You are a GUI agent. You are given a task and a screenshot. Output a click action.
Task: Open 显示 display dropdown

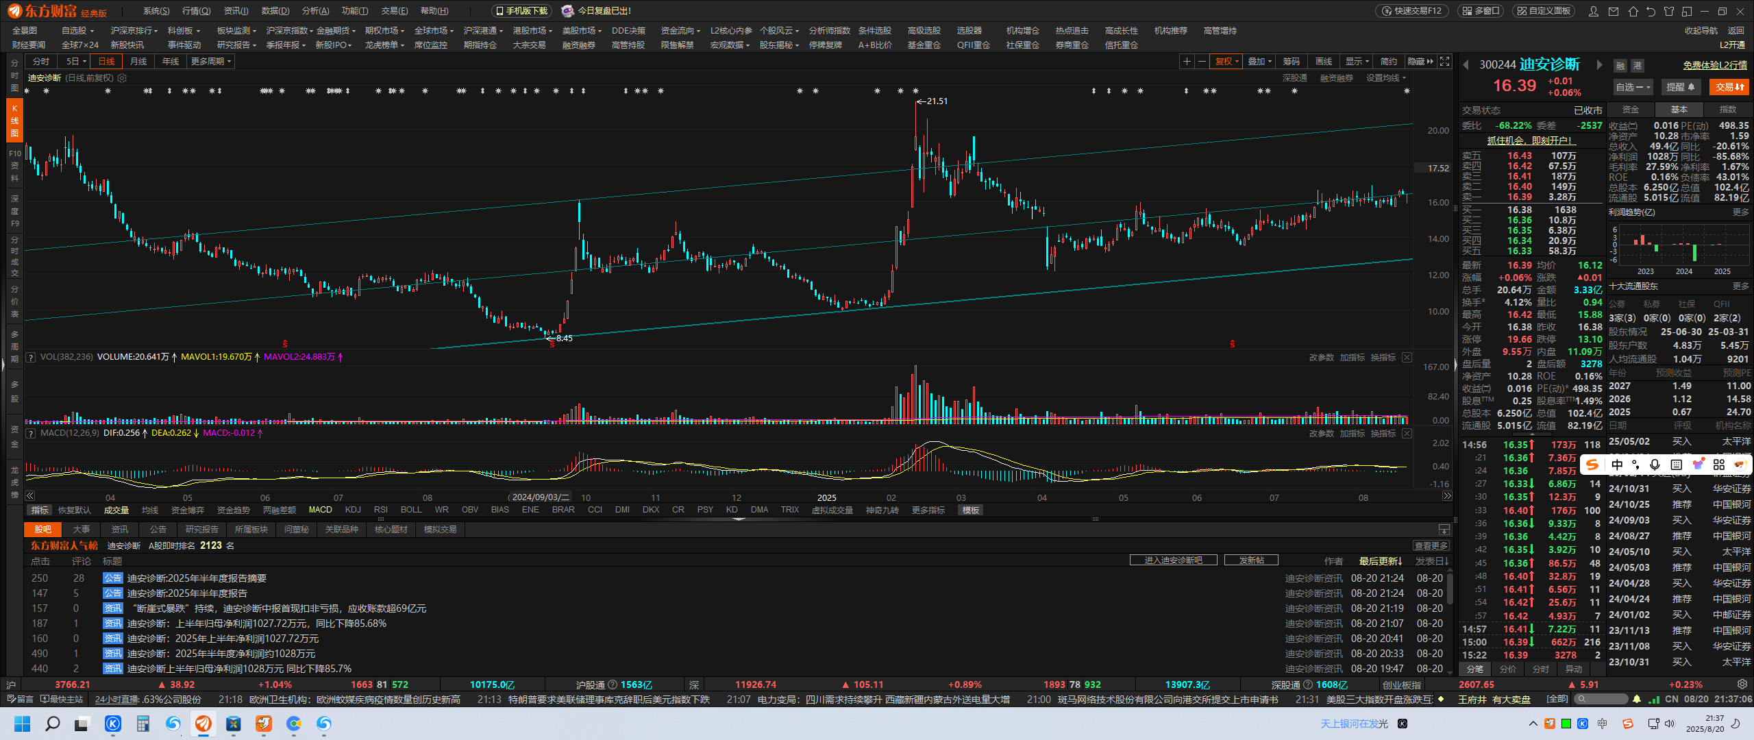(1357, 62)
